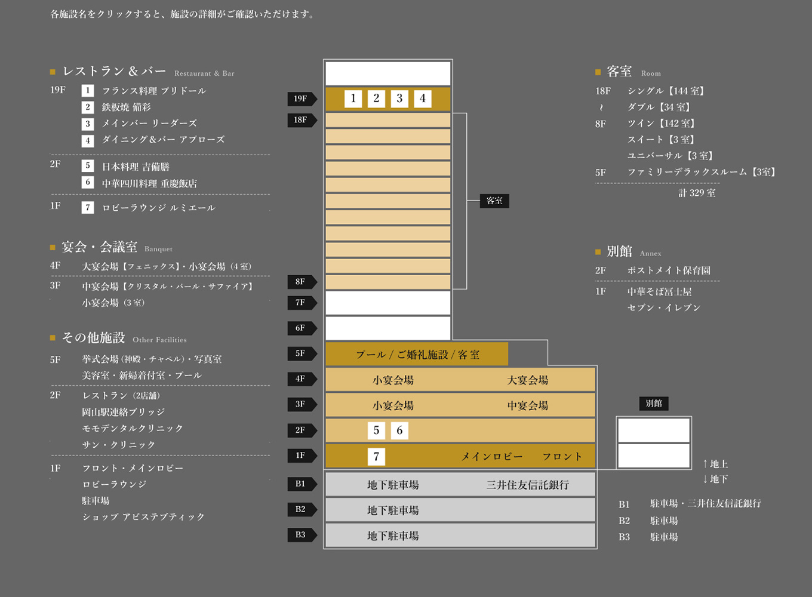Select 中華四川料理 重慶飯店 entry
Screen dimensions: 812x597
pos(149,184)
